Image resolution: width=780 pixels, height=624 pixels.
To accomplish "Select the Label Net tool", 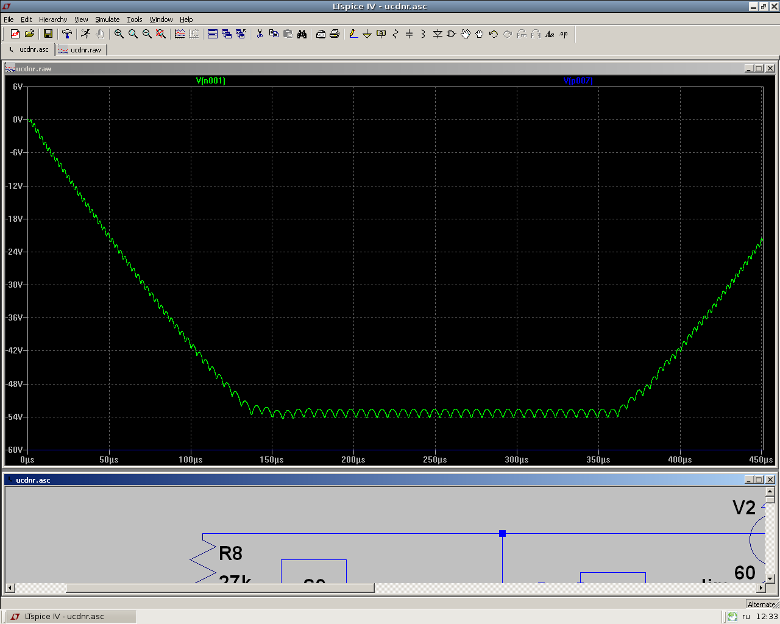I will click(x=381, y=34).
